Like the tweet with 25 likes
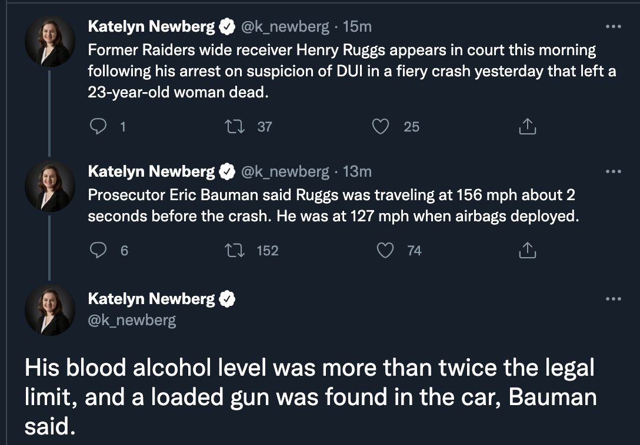The width and height of the screenshot is (640, 445). click(382, 126)
